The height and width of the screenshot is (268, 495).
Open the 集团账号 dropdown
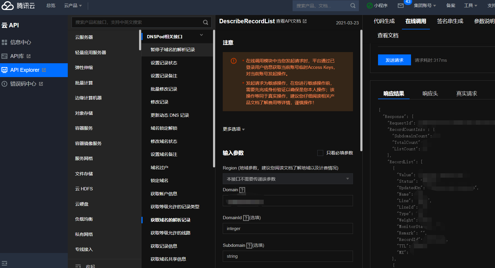425,6
